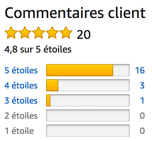Click the fifth gold rating star

click(x=66, y=33)
